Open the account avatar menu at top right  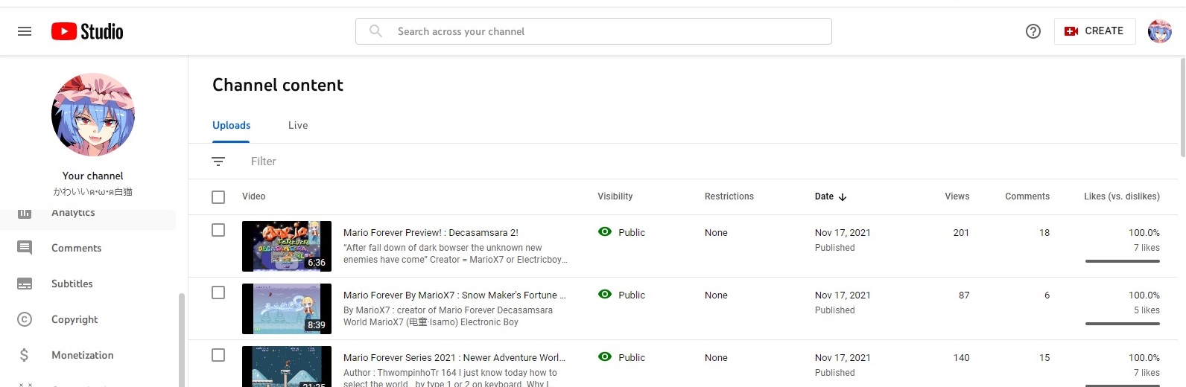(1160, 31)
